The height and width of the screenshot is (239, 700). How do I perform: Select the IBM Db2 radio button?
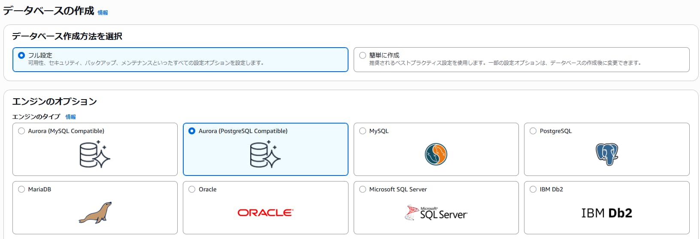point(533,189)
